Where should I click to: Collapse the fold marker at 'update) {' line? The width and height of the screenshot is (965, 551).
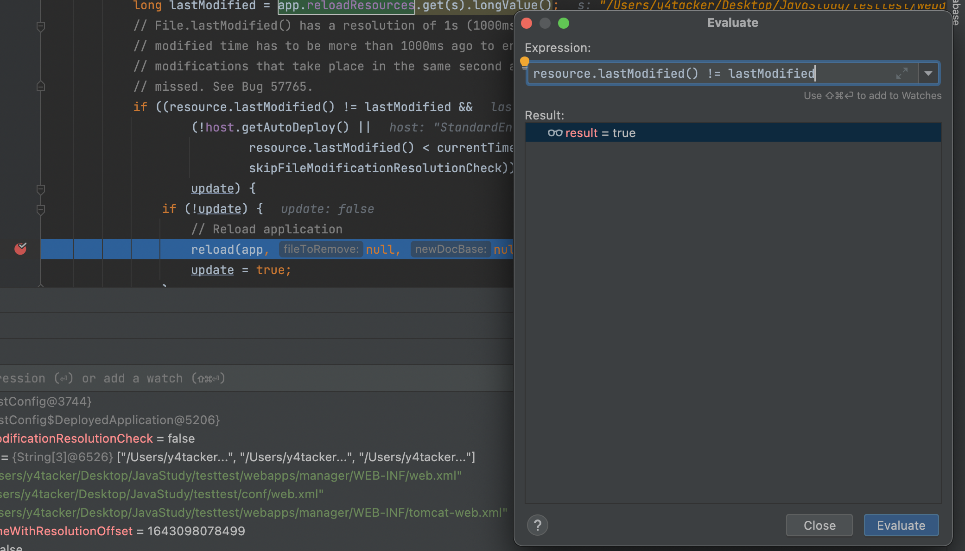point(41,189)
